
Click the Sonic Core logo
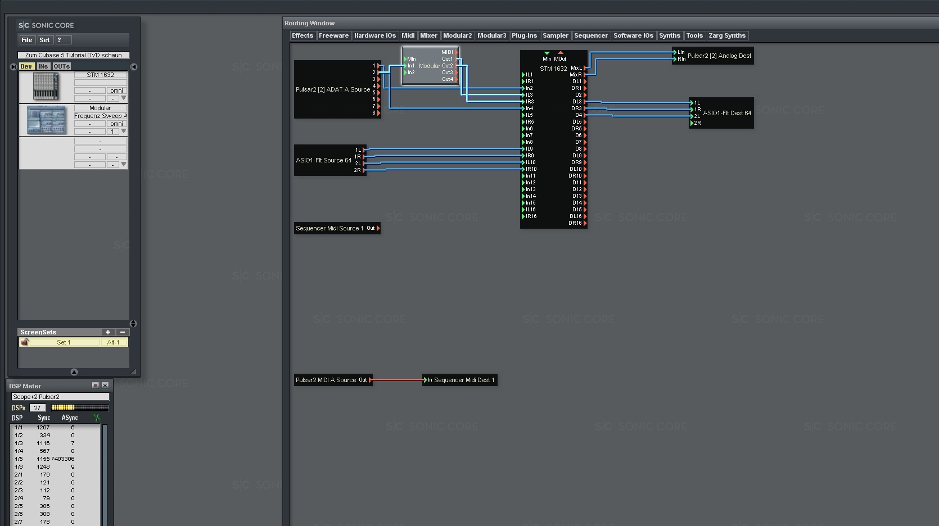[x=46, y=25]
